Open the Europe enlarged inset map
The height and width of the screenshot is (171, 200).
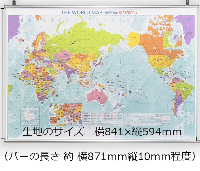click(65, 114)
